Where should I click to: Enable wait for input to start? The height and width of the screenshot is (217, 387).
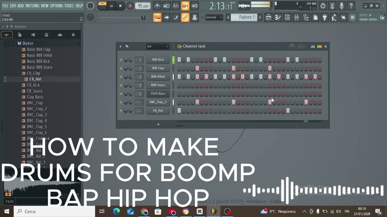pyautogui.click(x=166, y=6)
